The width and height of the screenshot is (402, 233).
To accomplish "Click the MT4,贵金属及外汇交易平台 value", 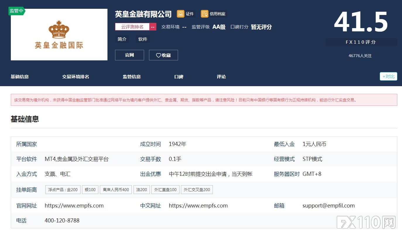I will click(x=77, y=159).
